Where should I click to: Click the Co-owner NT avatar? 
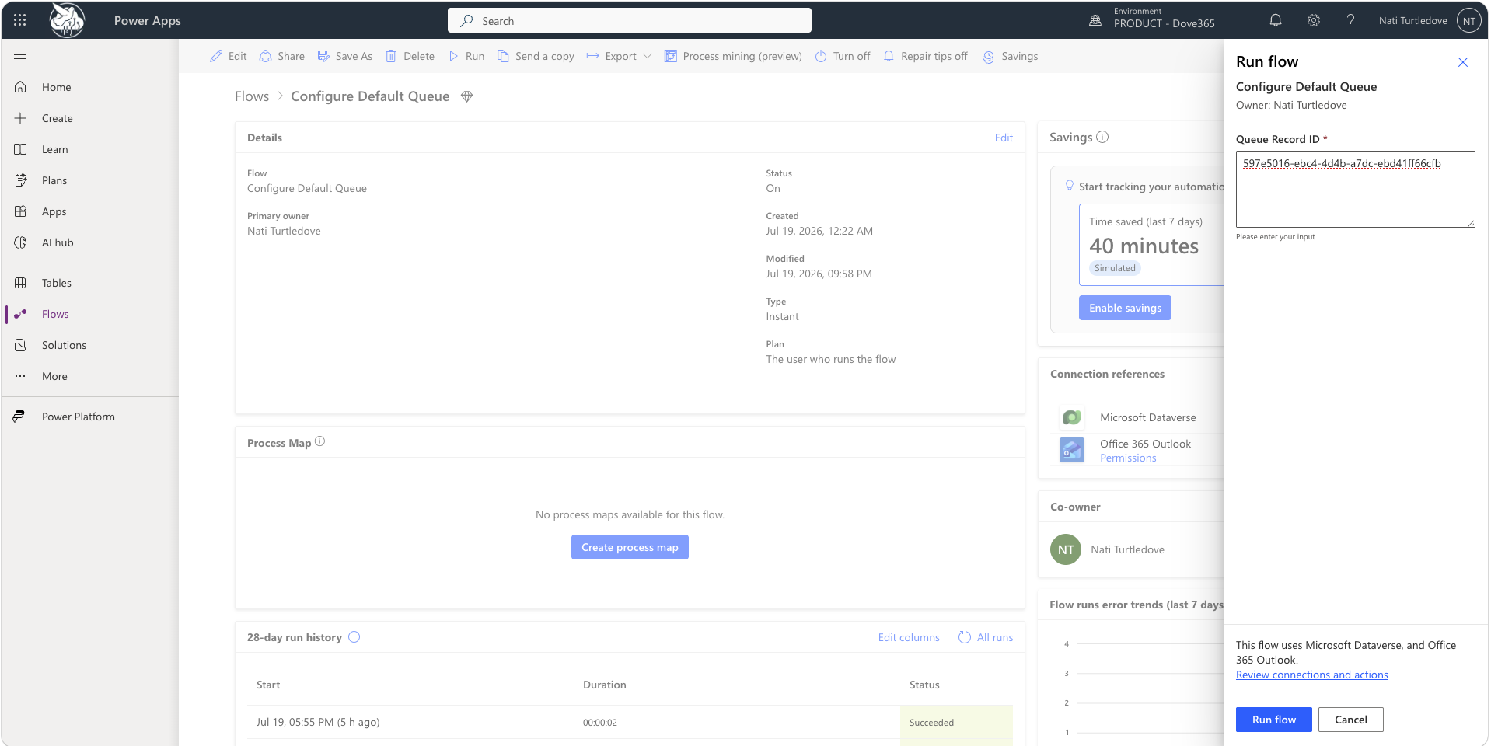coord(1066,549)
